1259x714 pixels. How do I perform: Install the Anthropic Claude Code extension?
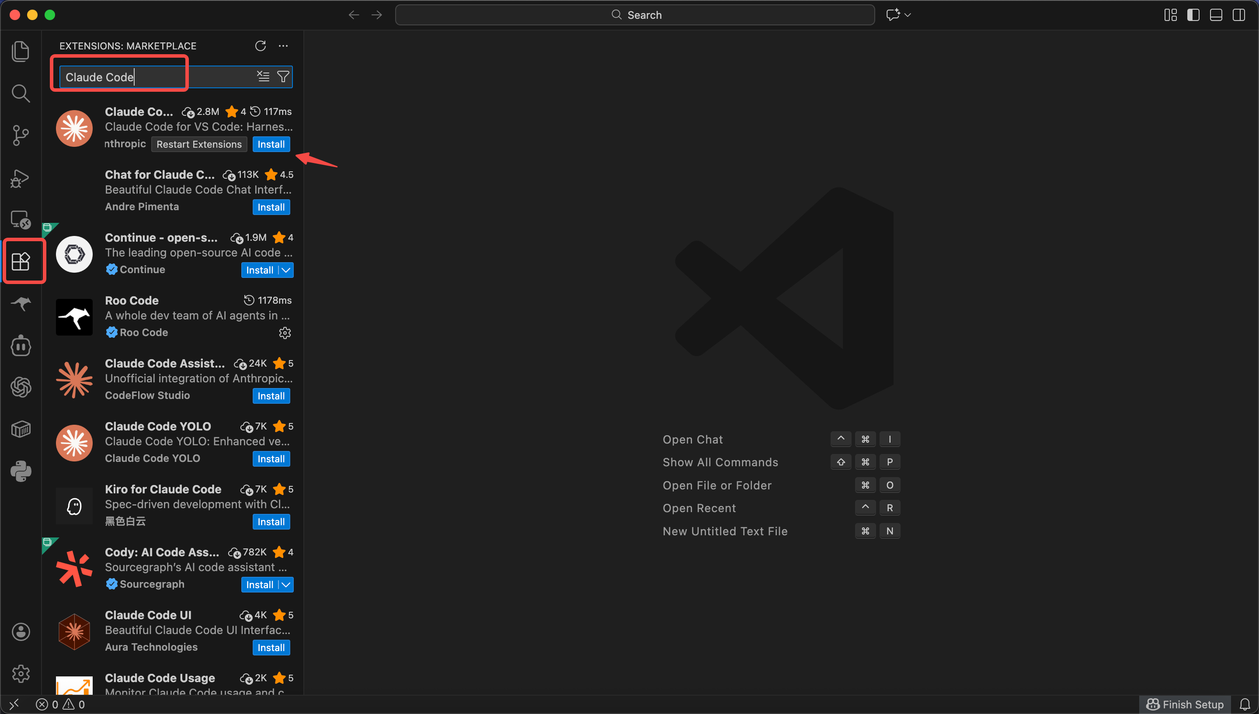point(271,144)
